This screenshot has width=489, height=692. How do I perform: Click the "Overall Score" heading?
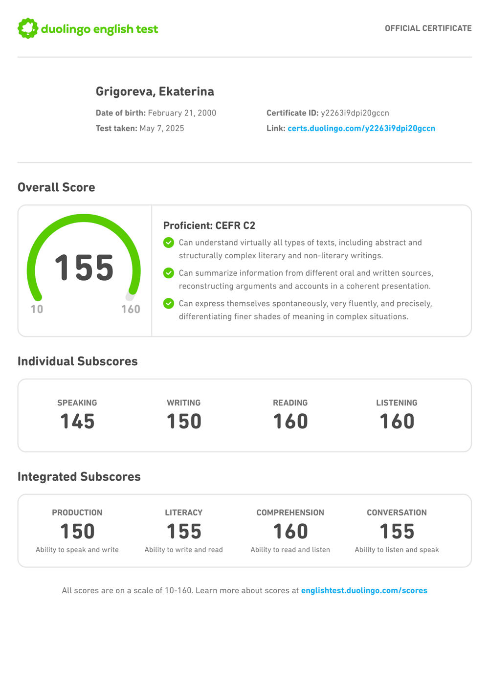coord(56,187)
